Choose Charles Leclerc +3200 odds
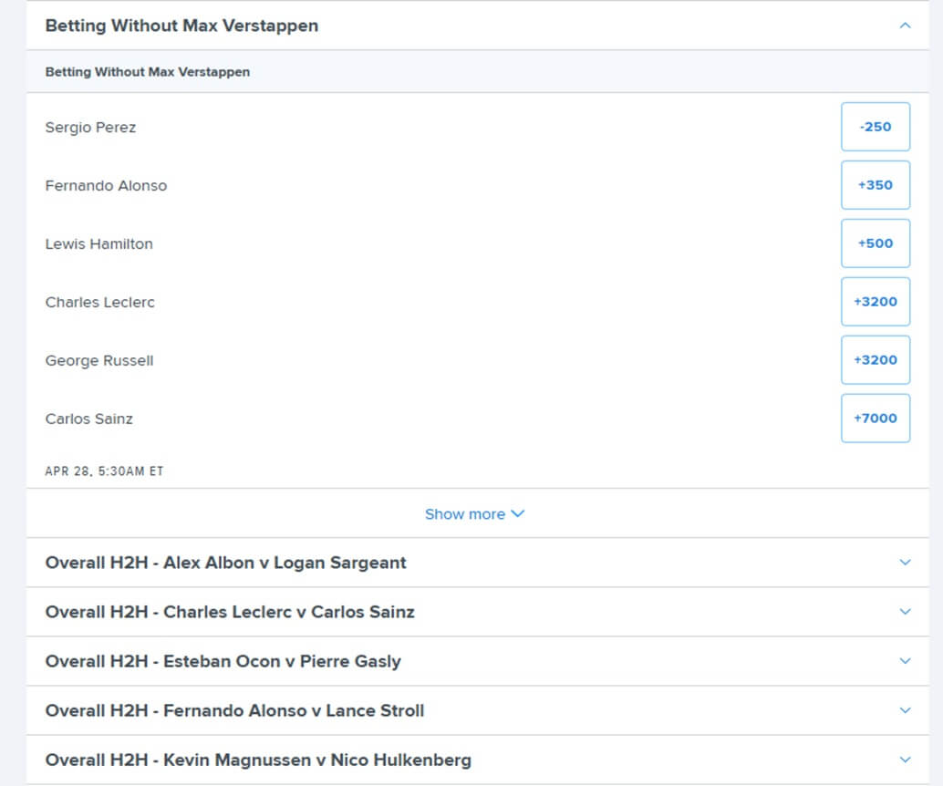 875,302
